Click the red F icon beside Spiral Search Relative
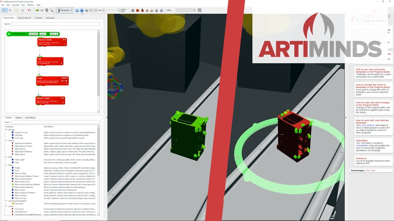 pyautogui.click(x=13, y=143)
